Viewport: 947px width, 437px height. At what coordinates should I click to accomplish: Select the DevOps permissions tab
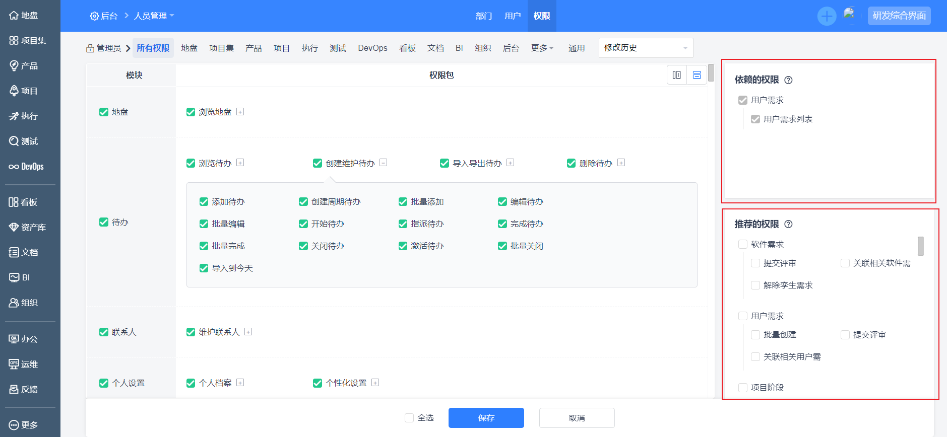pyautogui.click(x=372, y=48)
